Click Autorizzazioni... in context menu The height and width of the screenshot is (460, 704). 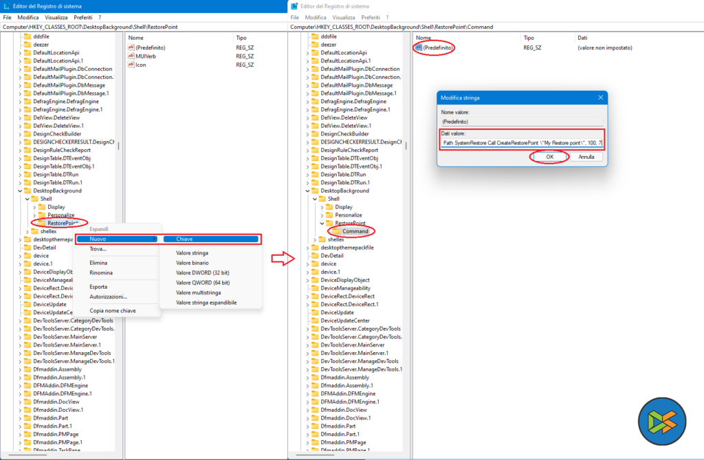109,296
